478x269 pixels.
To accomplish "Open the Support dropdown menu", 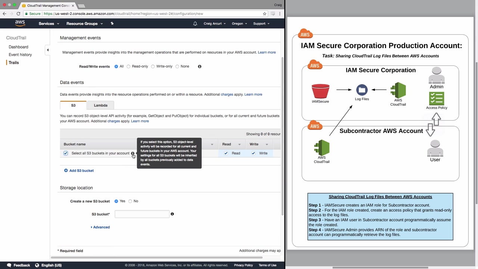I will [x=261, y=24].
